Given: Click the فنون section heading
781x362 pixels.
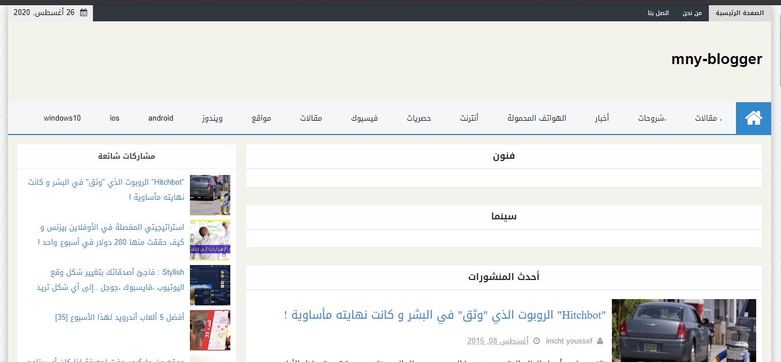Looking at the screenshot, I should [x=504, y=156].
